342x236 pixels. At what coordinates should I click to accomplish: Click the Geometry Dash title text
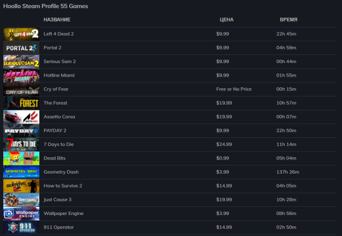click(x=61, y=172)
